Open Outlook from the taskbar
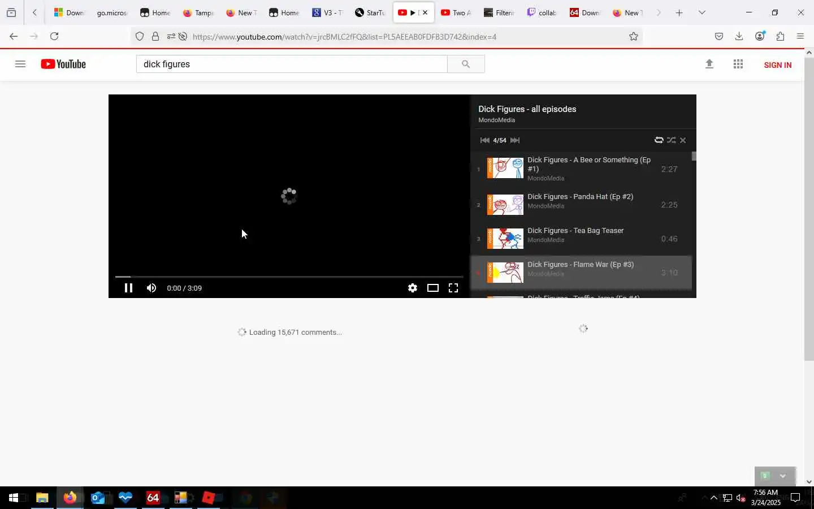This screenshot has height=509, width=814. click(98, 498)
